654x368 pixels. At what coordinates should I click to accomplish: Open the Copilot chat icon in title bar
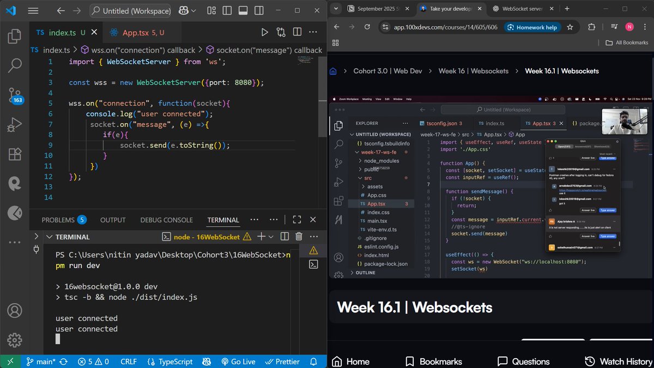tap(185, 10)
